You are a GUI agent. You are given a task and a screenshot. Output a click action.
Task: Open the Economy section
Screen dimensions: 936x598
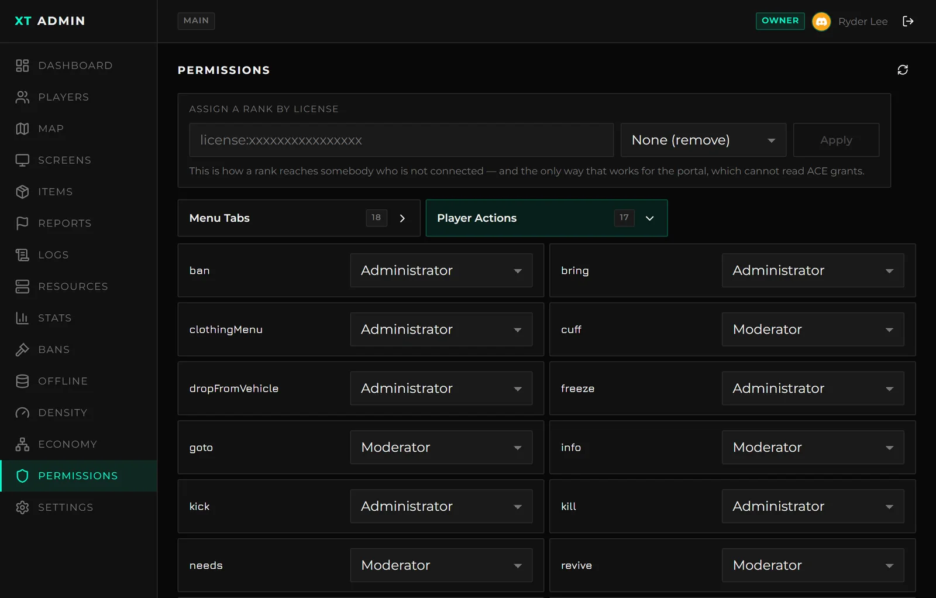click(x=78, y=445)
